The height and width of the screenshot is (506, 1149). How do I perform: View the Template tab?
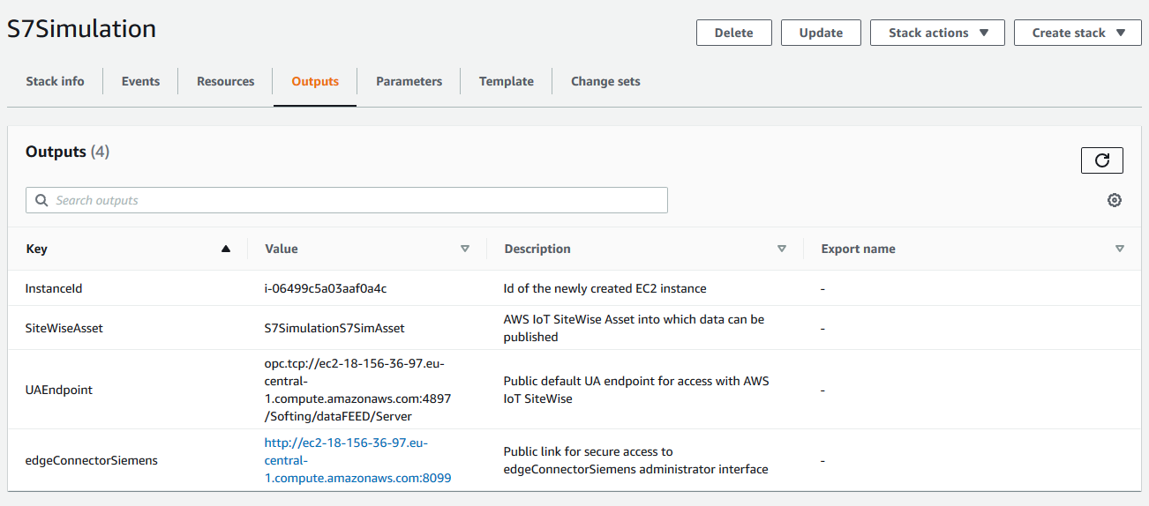(x=506, y=81)
